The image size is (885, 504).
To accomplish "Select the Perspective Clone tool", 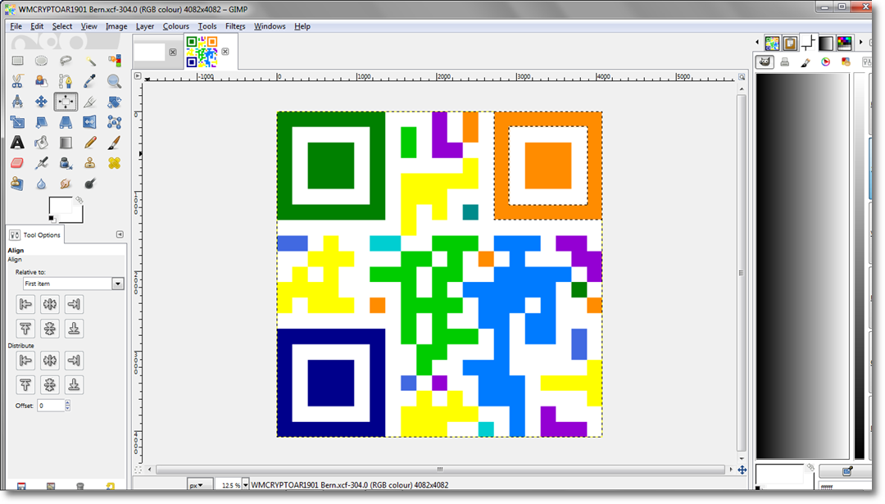I will [x=17, y=184].
